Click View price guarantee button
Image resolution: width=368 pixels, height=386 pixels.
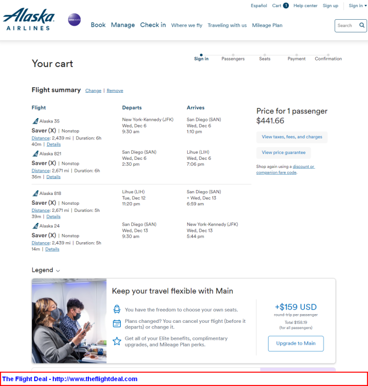[x=283, y=153]
